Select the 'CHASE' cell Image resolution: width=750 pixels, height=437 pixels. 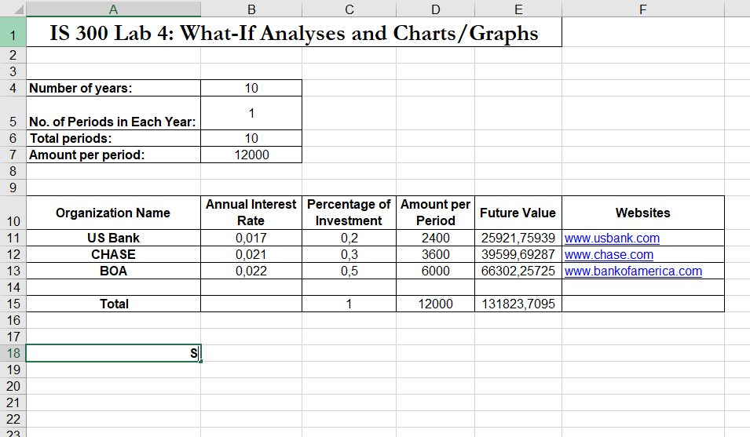113,254
